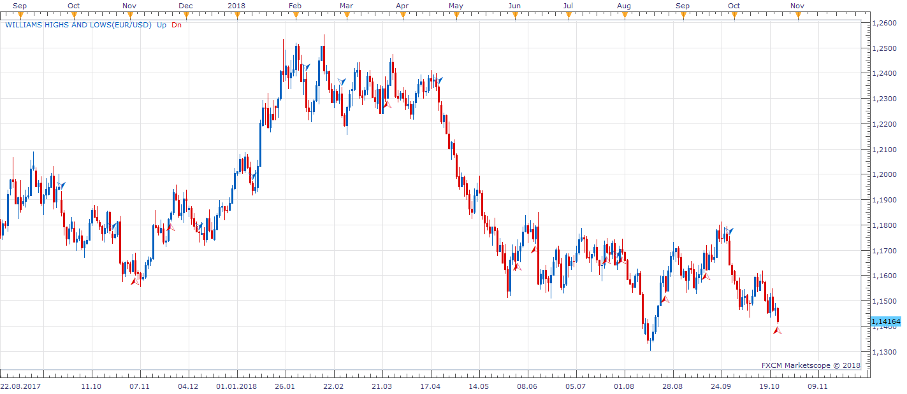Click the red down arrow below latest candle
Image resolution: width=907 pixels, height=394 pixels.
pyautogui.click(x=777, y=330)
